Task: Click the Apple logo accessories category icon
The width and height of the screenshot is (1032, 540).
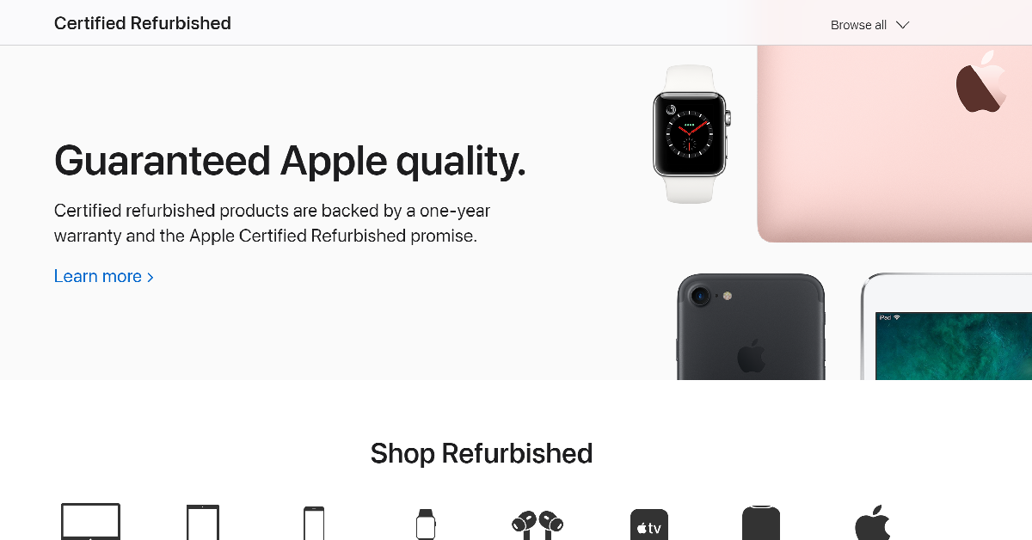Action: click(873, 523)
